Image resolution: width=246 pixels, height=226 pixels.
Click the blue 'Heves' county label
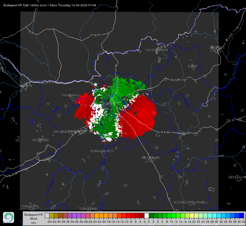point(186,102)
